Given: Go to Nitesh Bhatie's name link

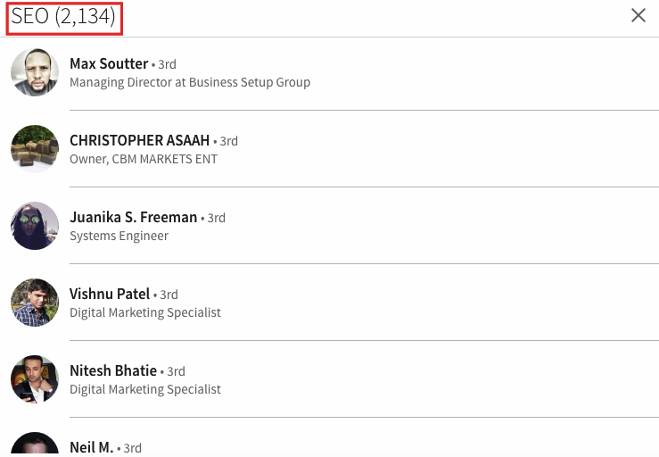Looking at the screenshot, I should pyautogui.click(x=113, y=370).
